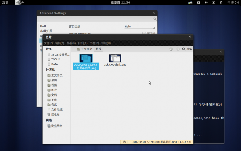Select zukitwo-dark.png thumbnail

pos(115,58)
